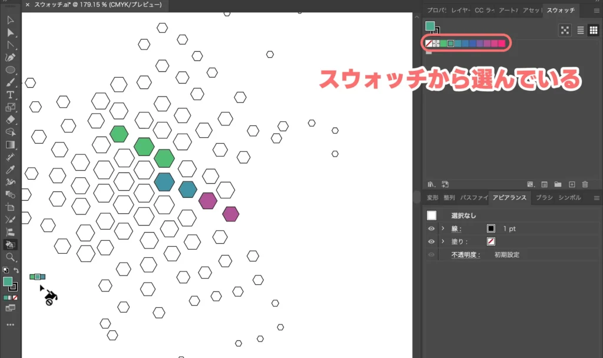
Task: Click the 不透明度 link in アピアランス
Action: (466, 254)
